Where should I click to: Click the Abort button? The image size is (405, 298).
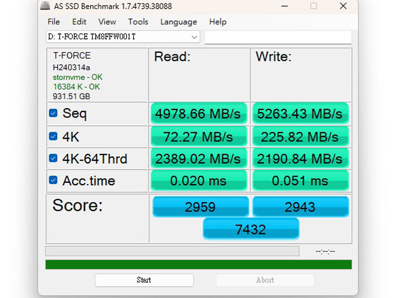tap(265, 280)
